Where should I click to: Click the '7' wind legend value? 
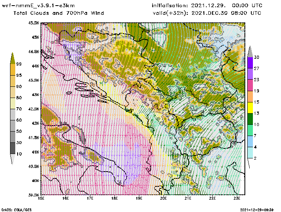255,136
